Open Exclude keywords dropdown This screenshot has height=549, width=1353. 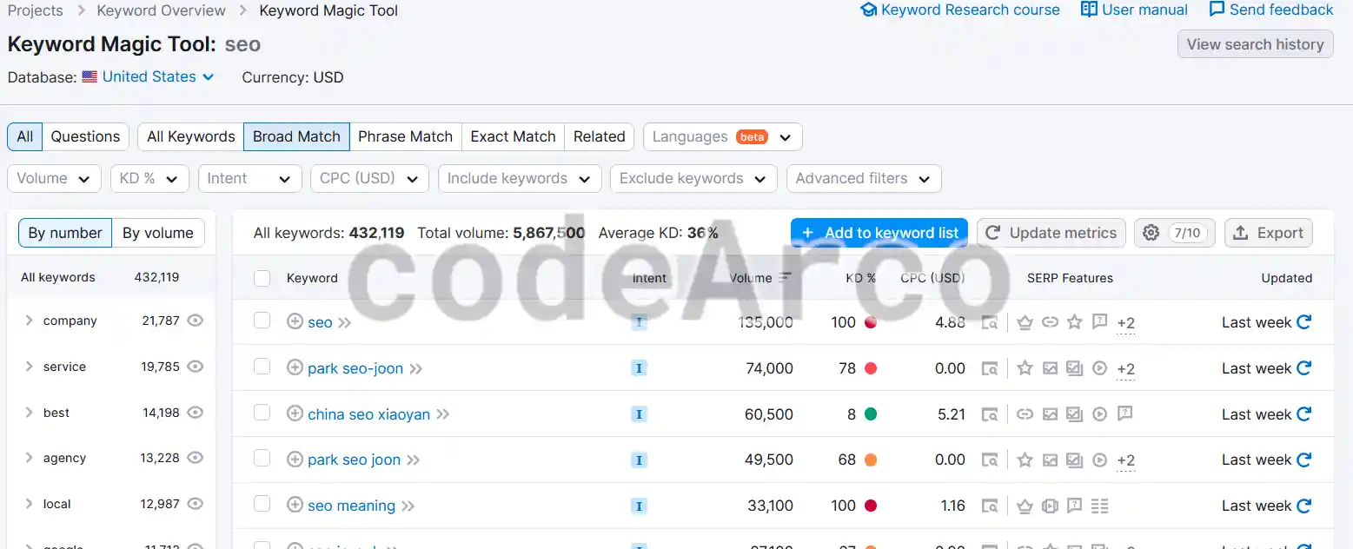(693, 178)
